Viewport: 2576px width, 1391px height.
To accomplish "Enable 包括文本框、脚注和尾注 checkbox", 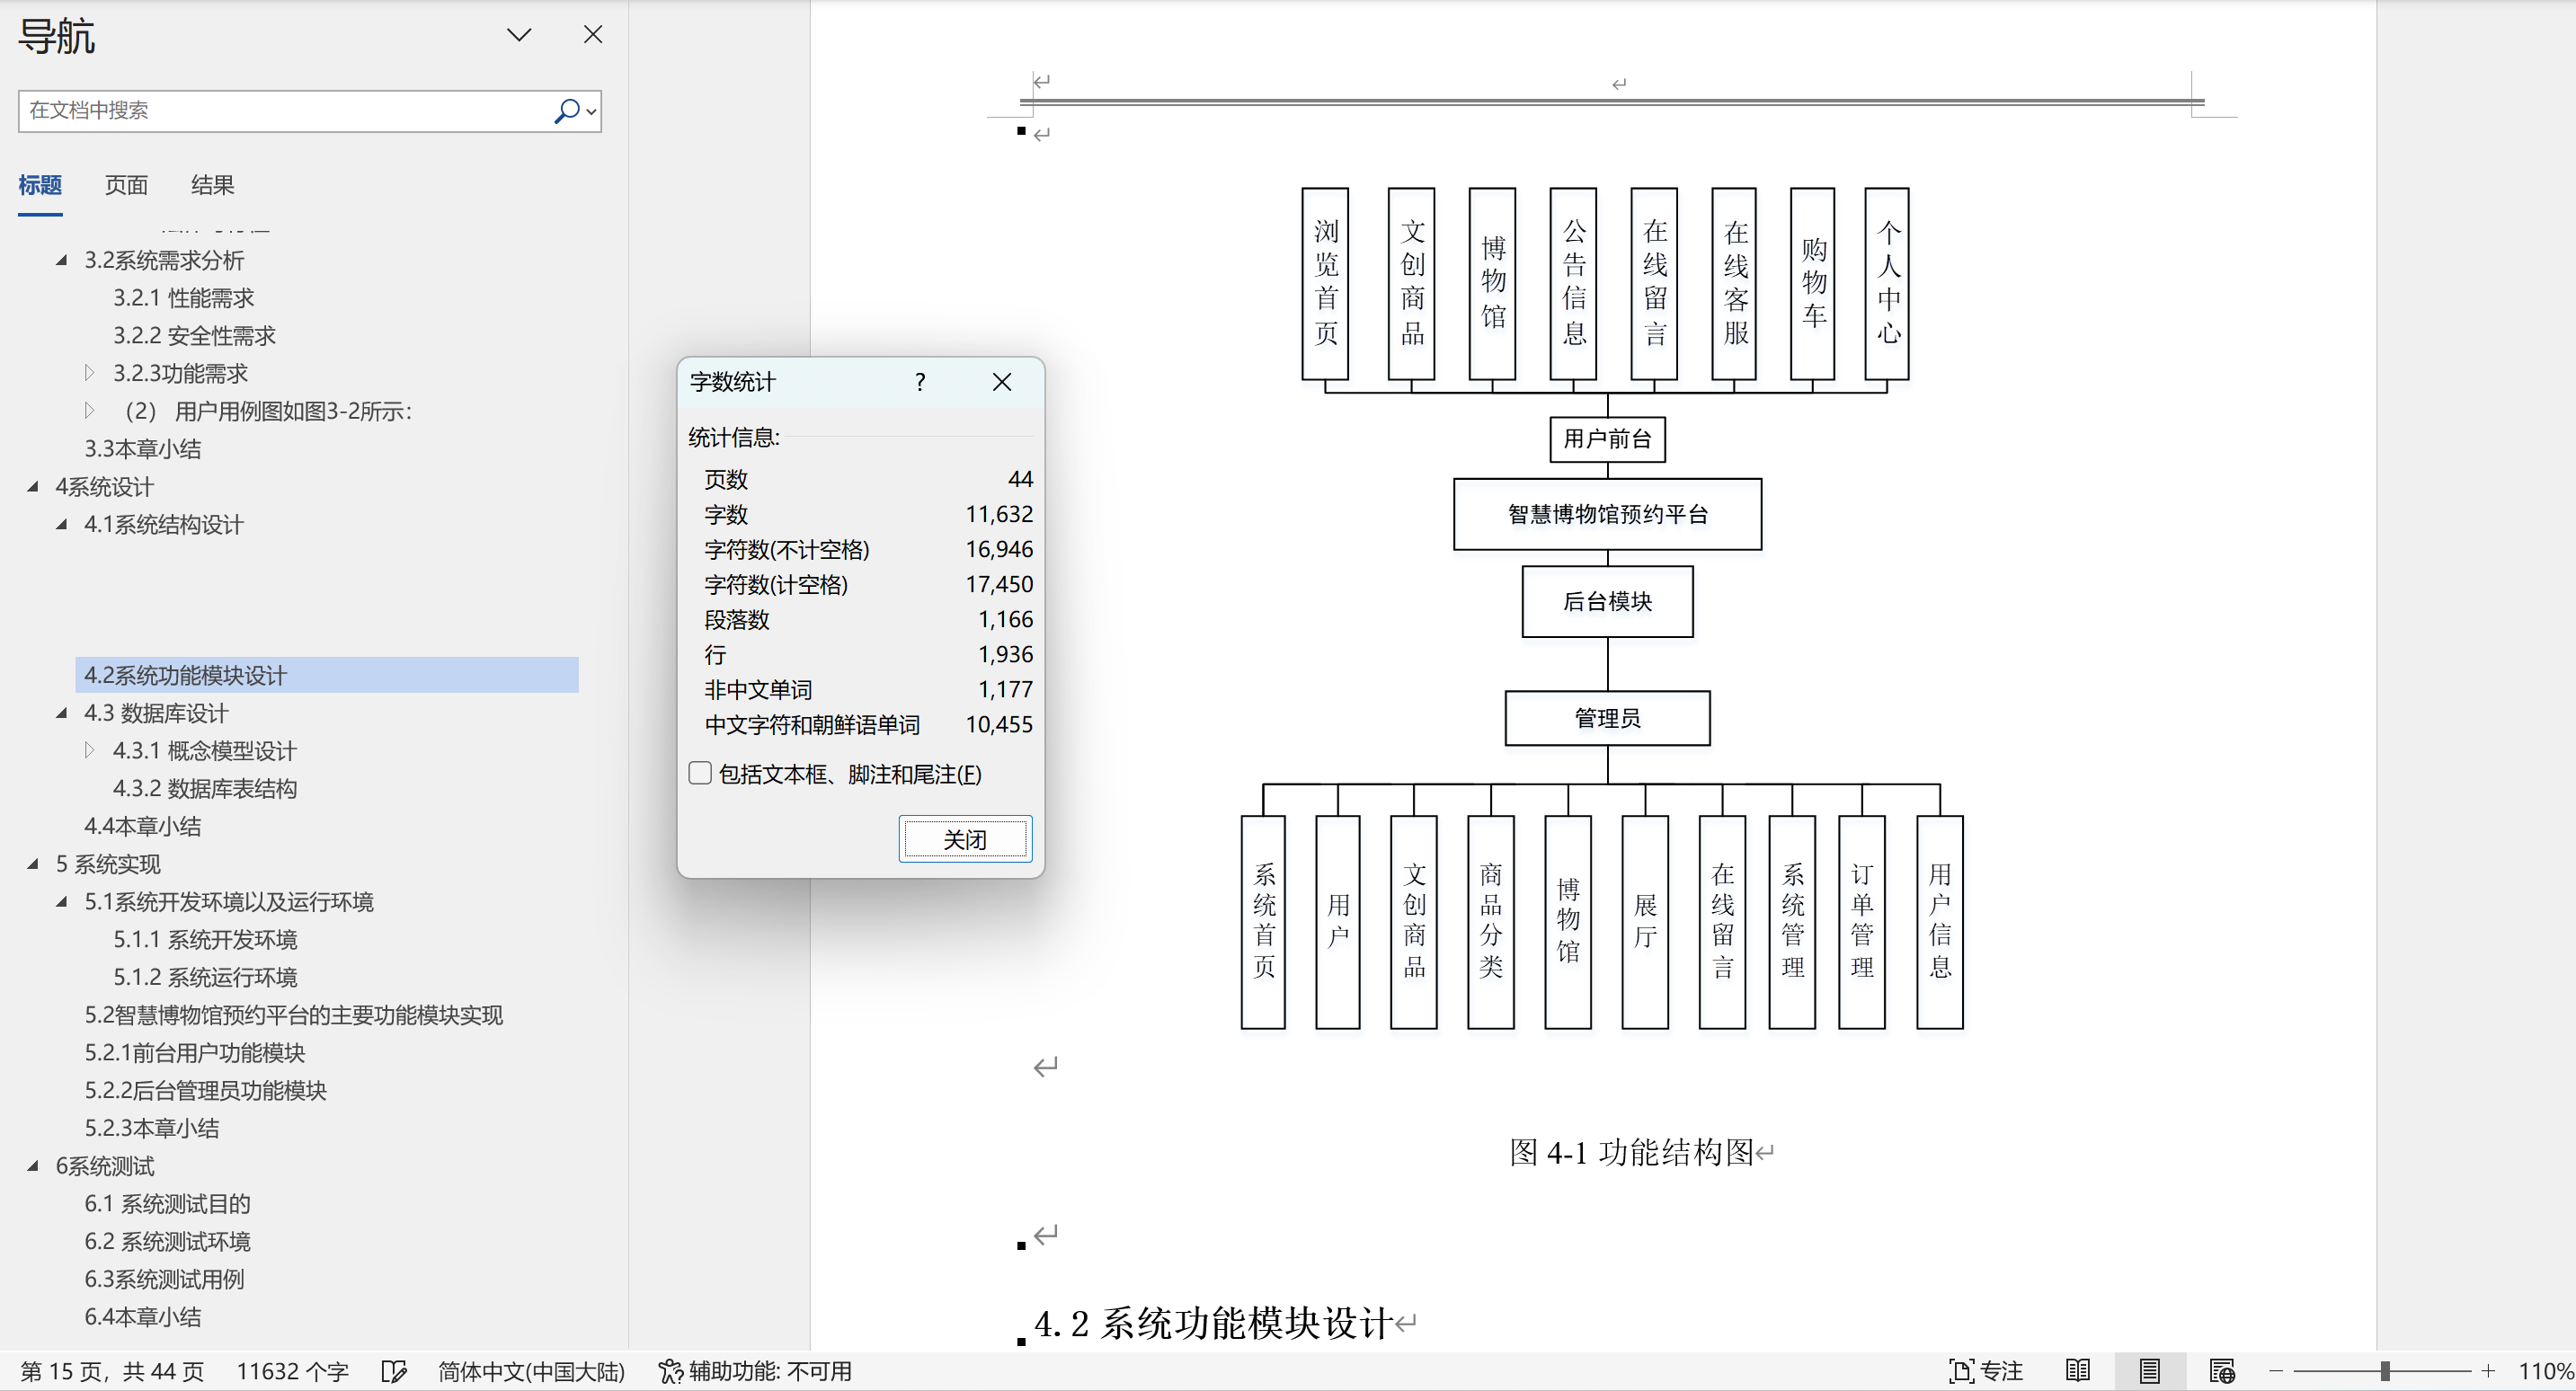I will tap(700, 773).
